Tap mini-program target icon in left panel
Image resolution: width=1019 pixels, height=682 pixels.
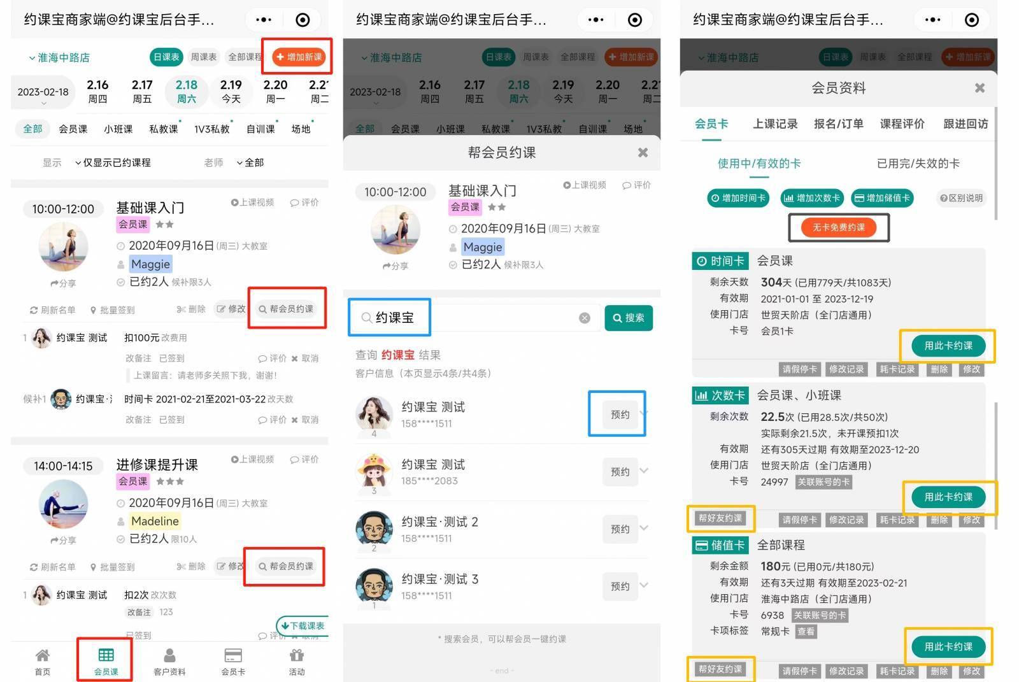(303, 20)
